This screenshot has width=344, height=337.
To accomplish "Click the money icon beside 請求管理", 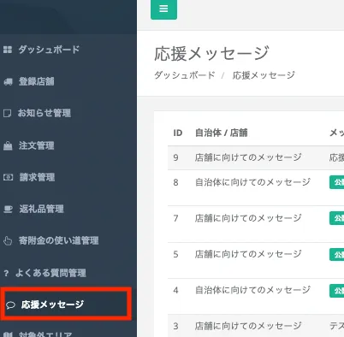I will pos(8,177).
